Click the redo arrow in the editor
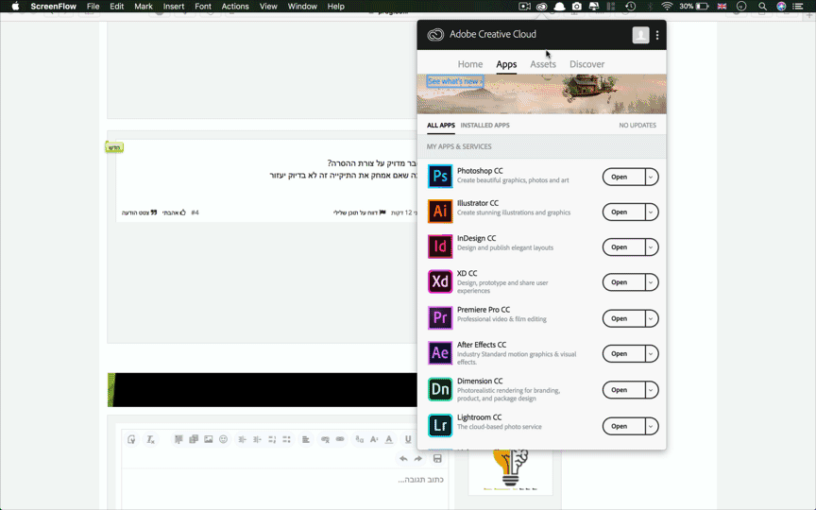The image size is (816, 510). coord(417,458)
